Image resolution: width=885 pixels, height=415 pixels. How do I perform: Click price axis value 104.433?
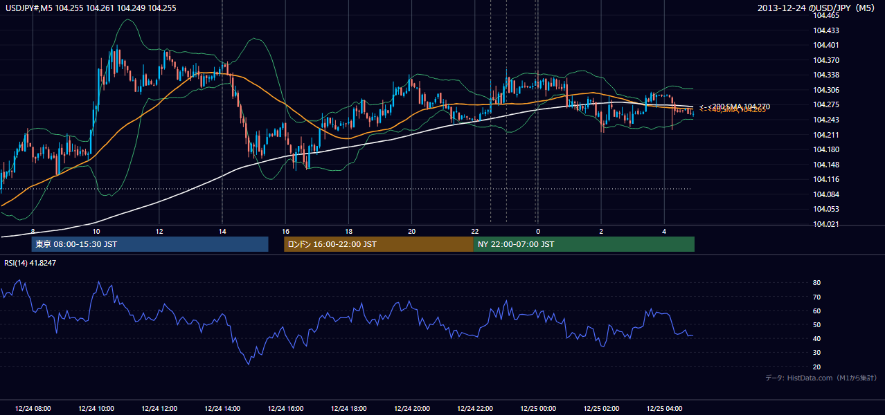[826, 30]
